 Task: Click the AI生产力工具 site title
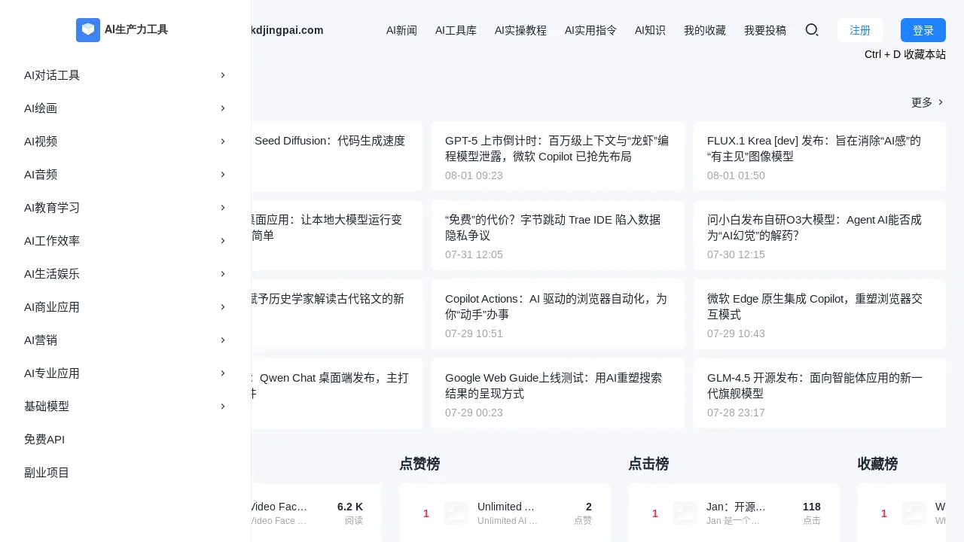[x=136, y=30]
